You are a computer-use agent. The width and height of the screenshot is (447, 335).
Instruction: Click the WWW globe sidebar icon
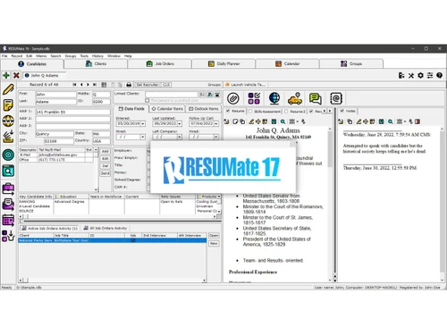pos(8,121)
